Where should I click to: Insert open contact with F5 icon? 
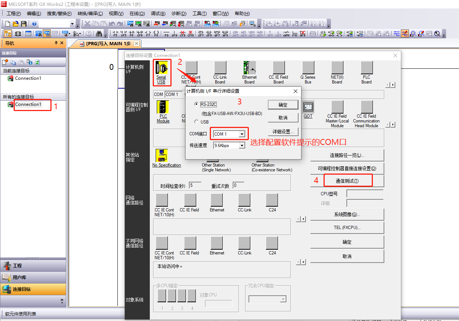[116, 34]
